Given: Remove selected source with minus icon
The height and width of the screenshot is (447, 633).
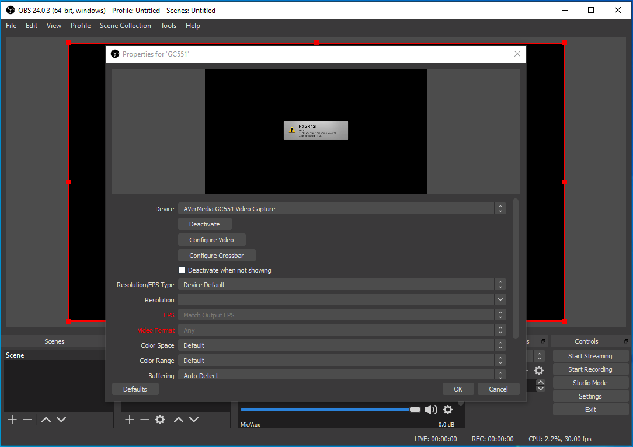Looking at the screenshot, I should pos(144,420).
